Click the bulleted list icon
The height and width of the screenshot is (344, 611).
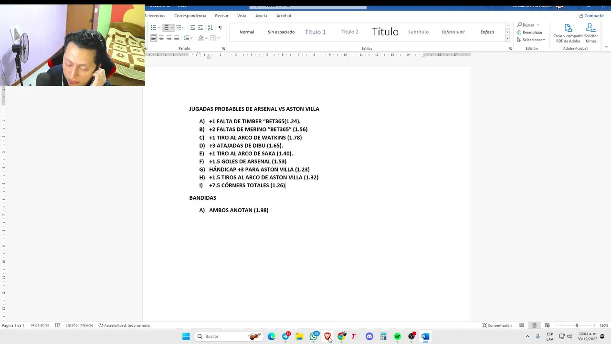point(153,28)
